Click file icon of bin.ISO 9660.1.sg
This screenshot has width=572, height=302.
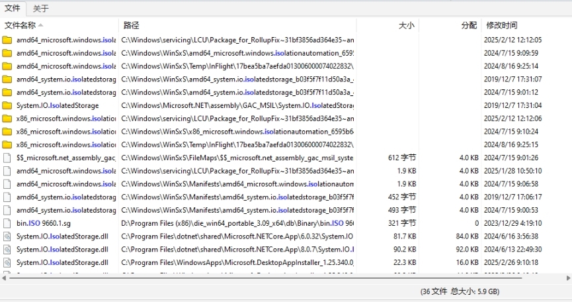(x=7, y=223)
